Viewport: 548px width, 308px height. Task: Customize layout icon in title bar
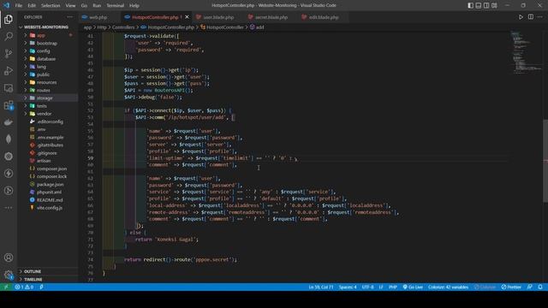(x=494, y=5)
